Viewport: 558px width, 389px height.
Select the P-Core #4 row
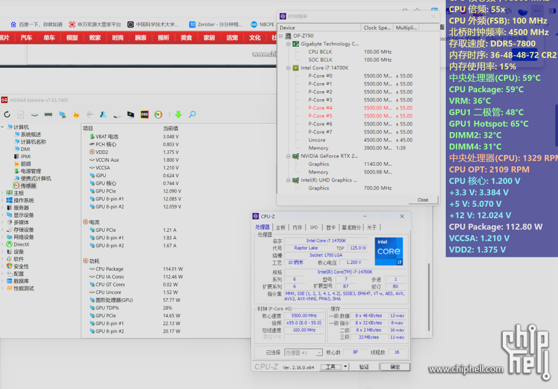tap(360, 108)
